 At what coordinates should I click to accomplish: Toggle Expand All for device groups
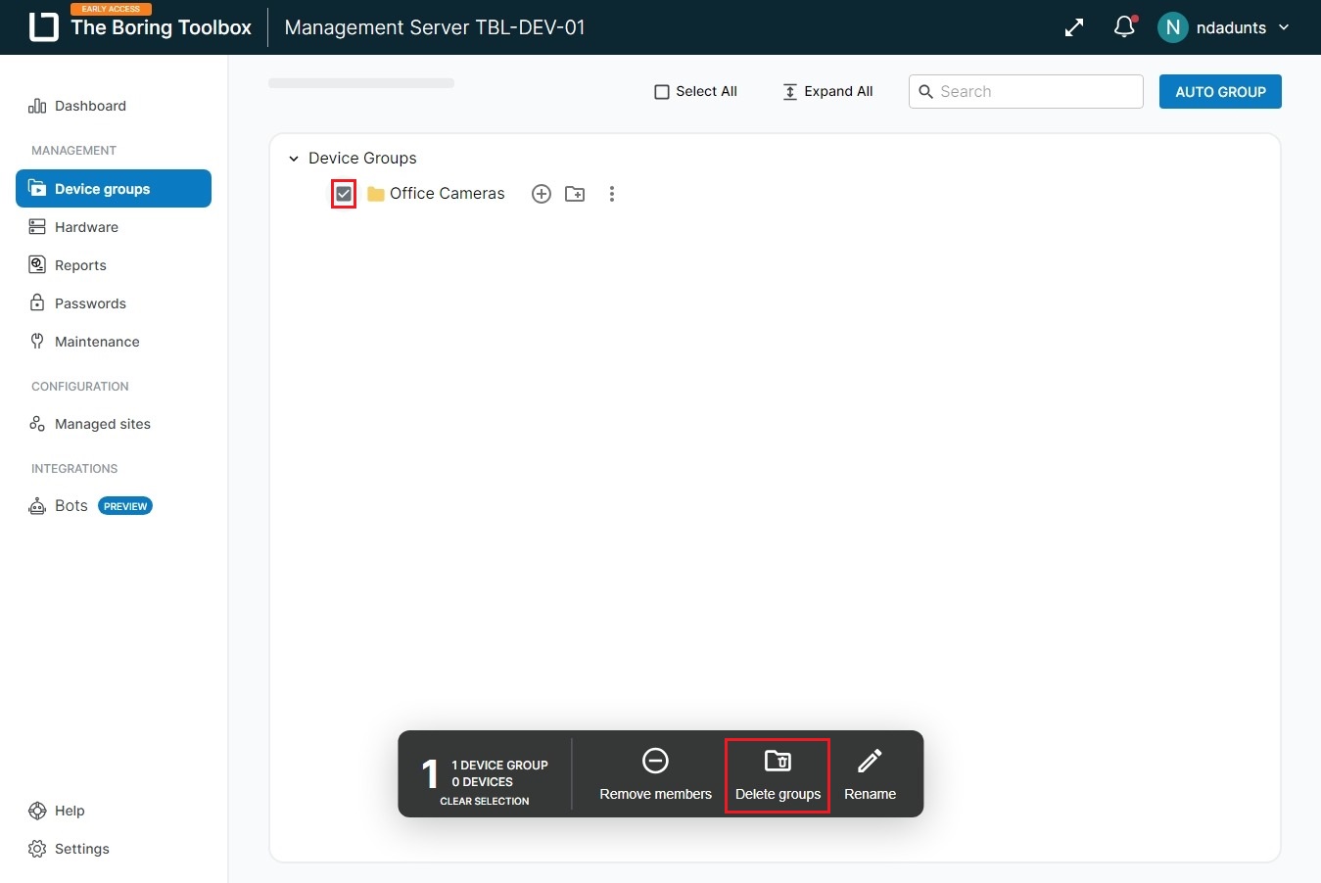point(827,91)
